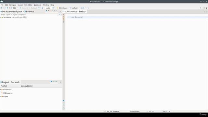Click the Name column header
The height and width of the screenshot is (117, 208).
(x=10, y=86)
